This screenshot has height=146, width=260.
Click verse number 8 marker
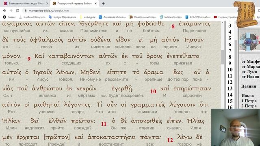[x=173, y=26]
